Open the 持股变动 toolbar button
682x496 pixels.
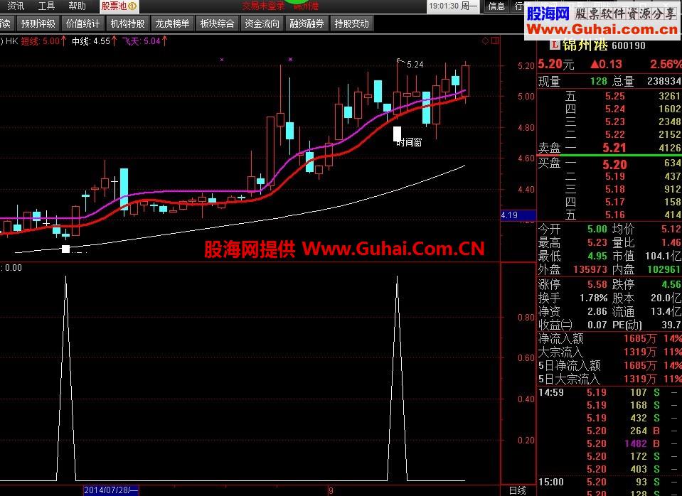(x=351, y=24)
